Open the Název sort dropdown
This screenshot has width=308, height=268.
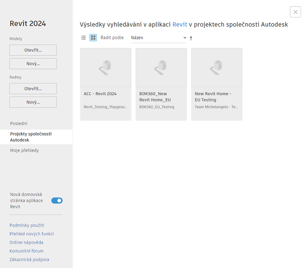(x=159, y=38)
